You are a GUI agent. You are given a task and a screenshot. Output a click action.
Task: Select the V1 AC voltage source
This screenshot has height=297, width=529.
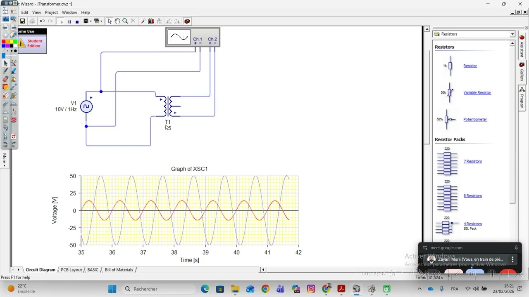(86, 107)
